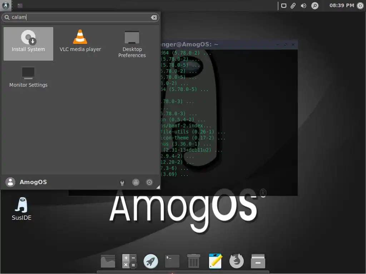Launch Firefox from the dock
Viewport: 366px width, 274px height.
pos(237,261)
